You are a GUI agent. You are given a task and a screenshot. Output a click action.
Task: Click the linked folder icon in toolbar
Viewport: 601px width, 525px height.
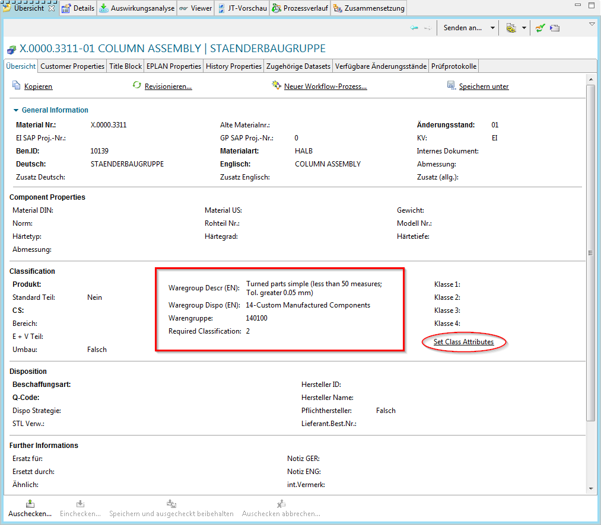pyautogui.click(x=511, y=28)
